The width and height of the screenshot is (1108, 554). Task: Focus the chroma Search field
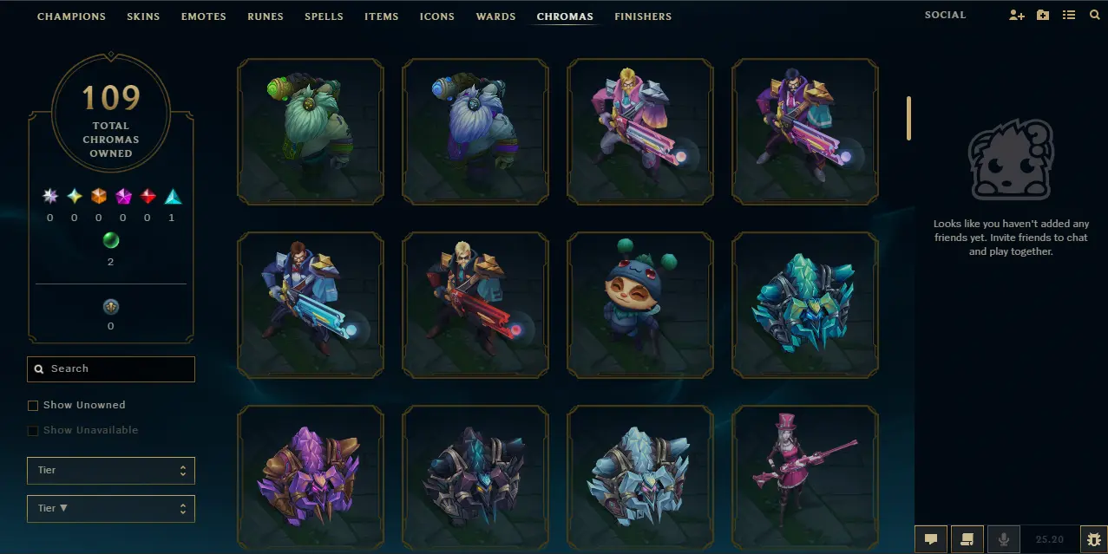pos(111,369)
